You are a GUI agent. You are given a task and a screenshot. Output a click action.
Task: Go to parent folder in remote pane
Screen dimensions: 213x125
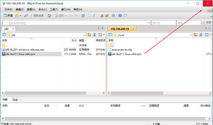[x=195, y=35]
